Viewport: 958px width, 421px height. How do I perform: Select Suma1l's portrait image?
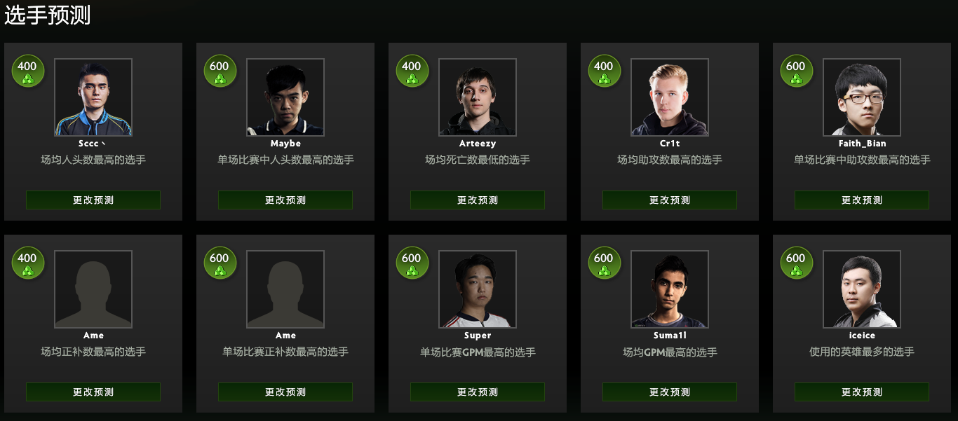tap(670, 289)
